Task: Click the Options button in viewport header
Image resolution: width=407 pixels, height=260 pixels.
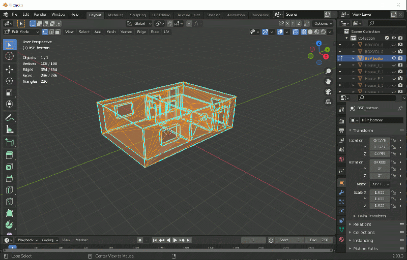Action: [x=323, y=23]
